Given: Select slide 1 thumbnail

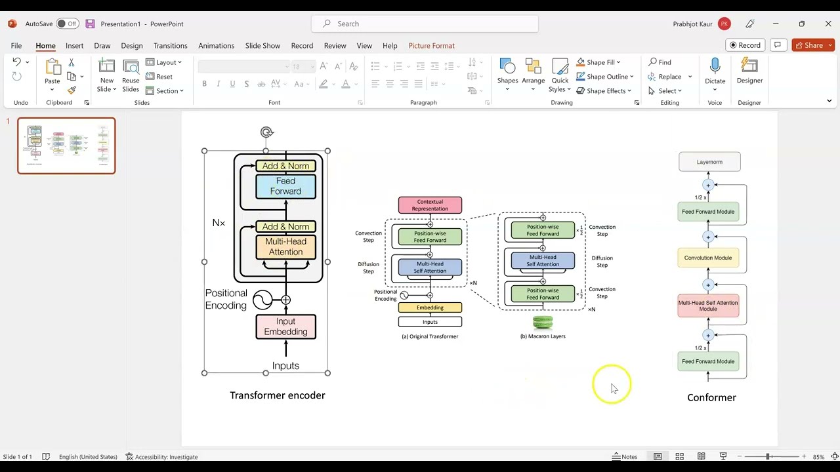Looking at the screenshot, I should coord(66,146).
